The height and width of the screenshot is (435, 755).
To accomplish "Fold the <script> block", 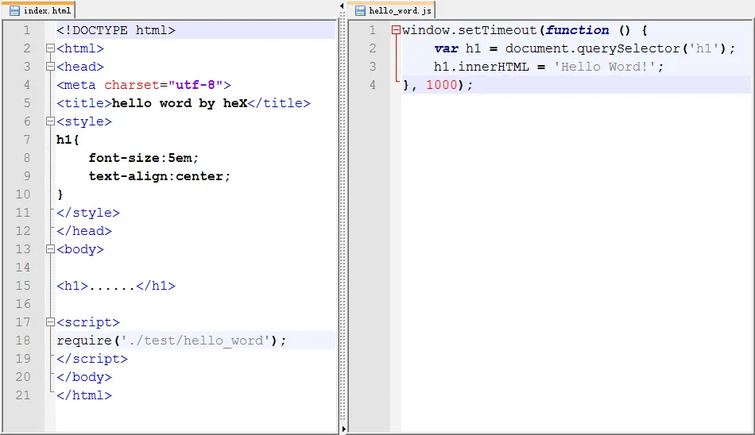I will tap(50, 322).
